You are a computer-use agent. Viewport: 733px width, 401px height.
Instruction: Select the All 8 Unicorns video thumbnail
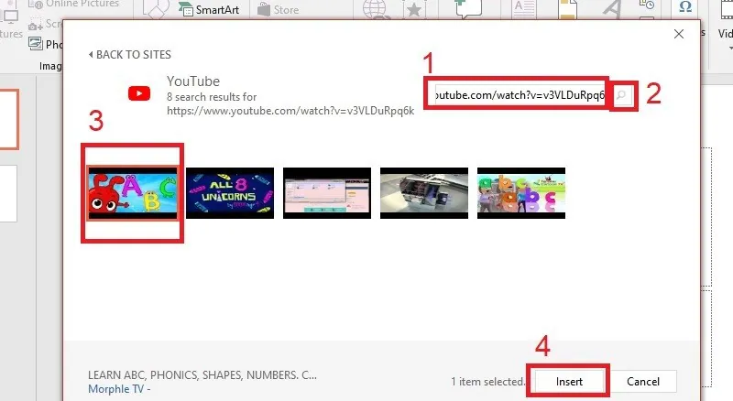(230, 193)
